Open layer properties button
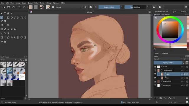The width and height of the screenshot is (189, 106). tap(174, 98)
